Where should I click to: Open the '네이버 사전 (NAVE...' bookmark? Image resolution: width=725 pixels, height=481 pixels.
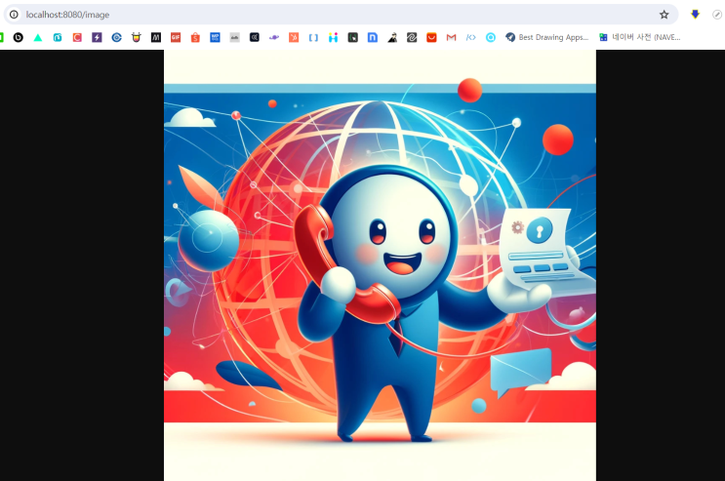click(640, 37)
